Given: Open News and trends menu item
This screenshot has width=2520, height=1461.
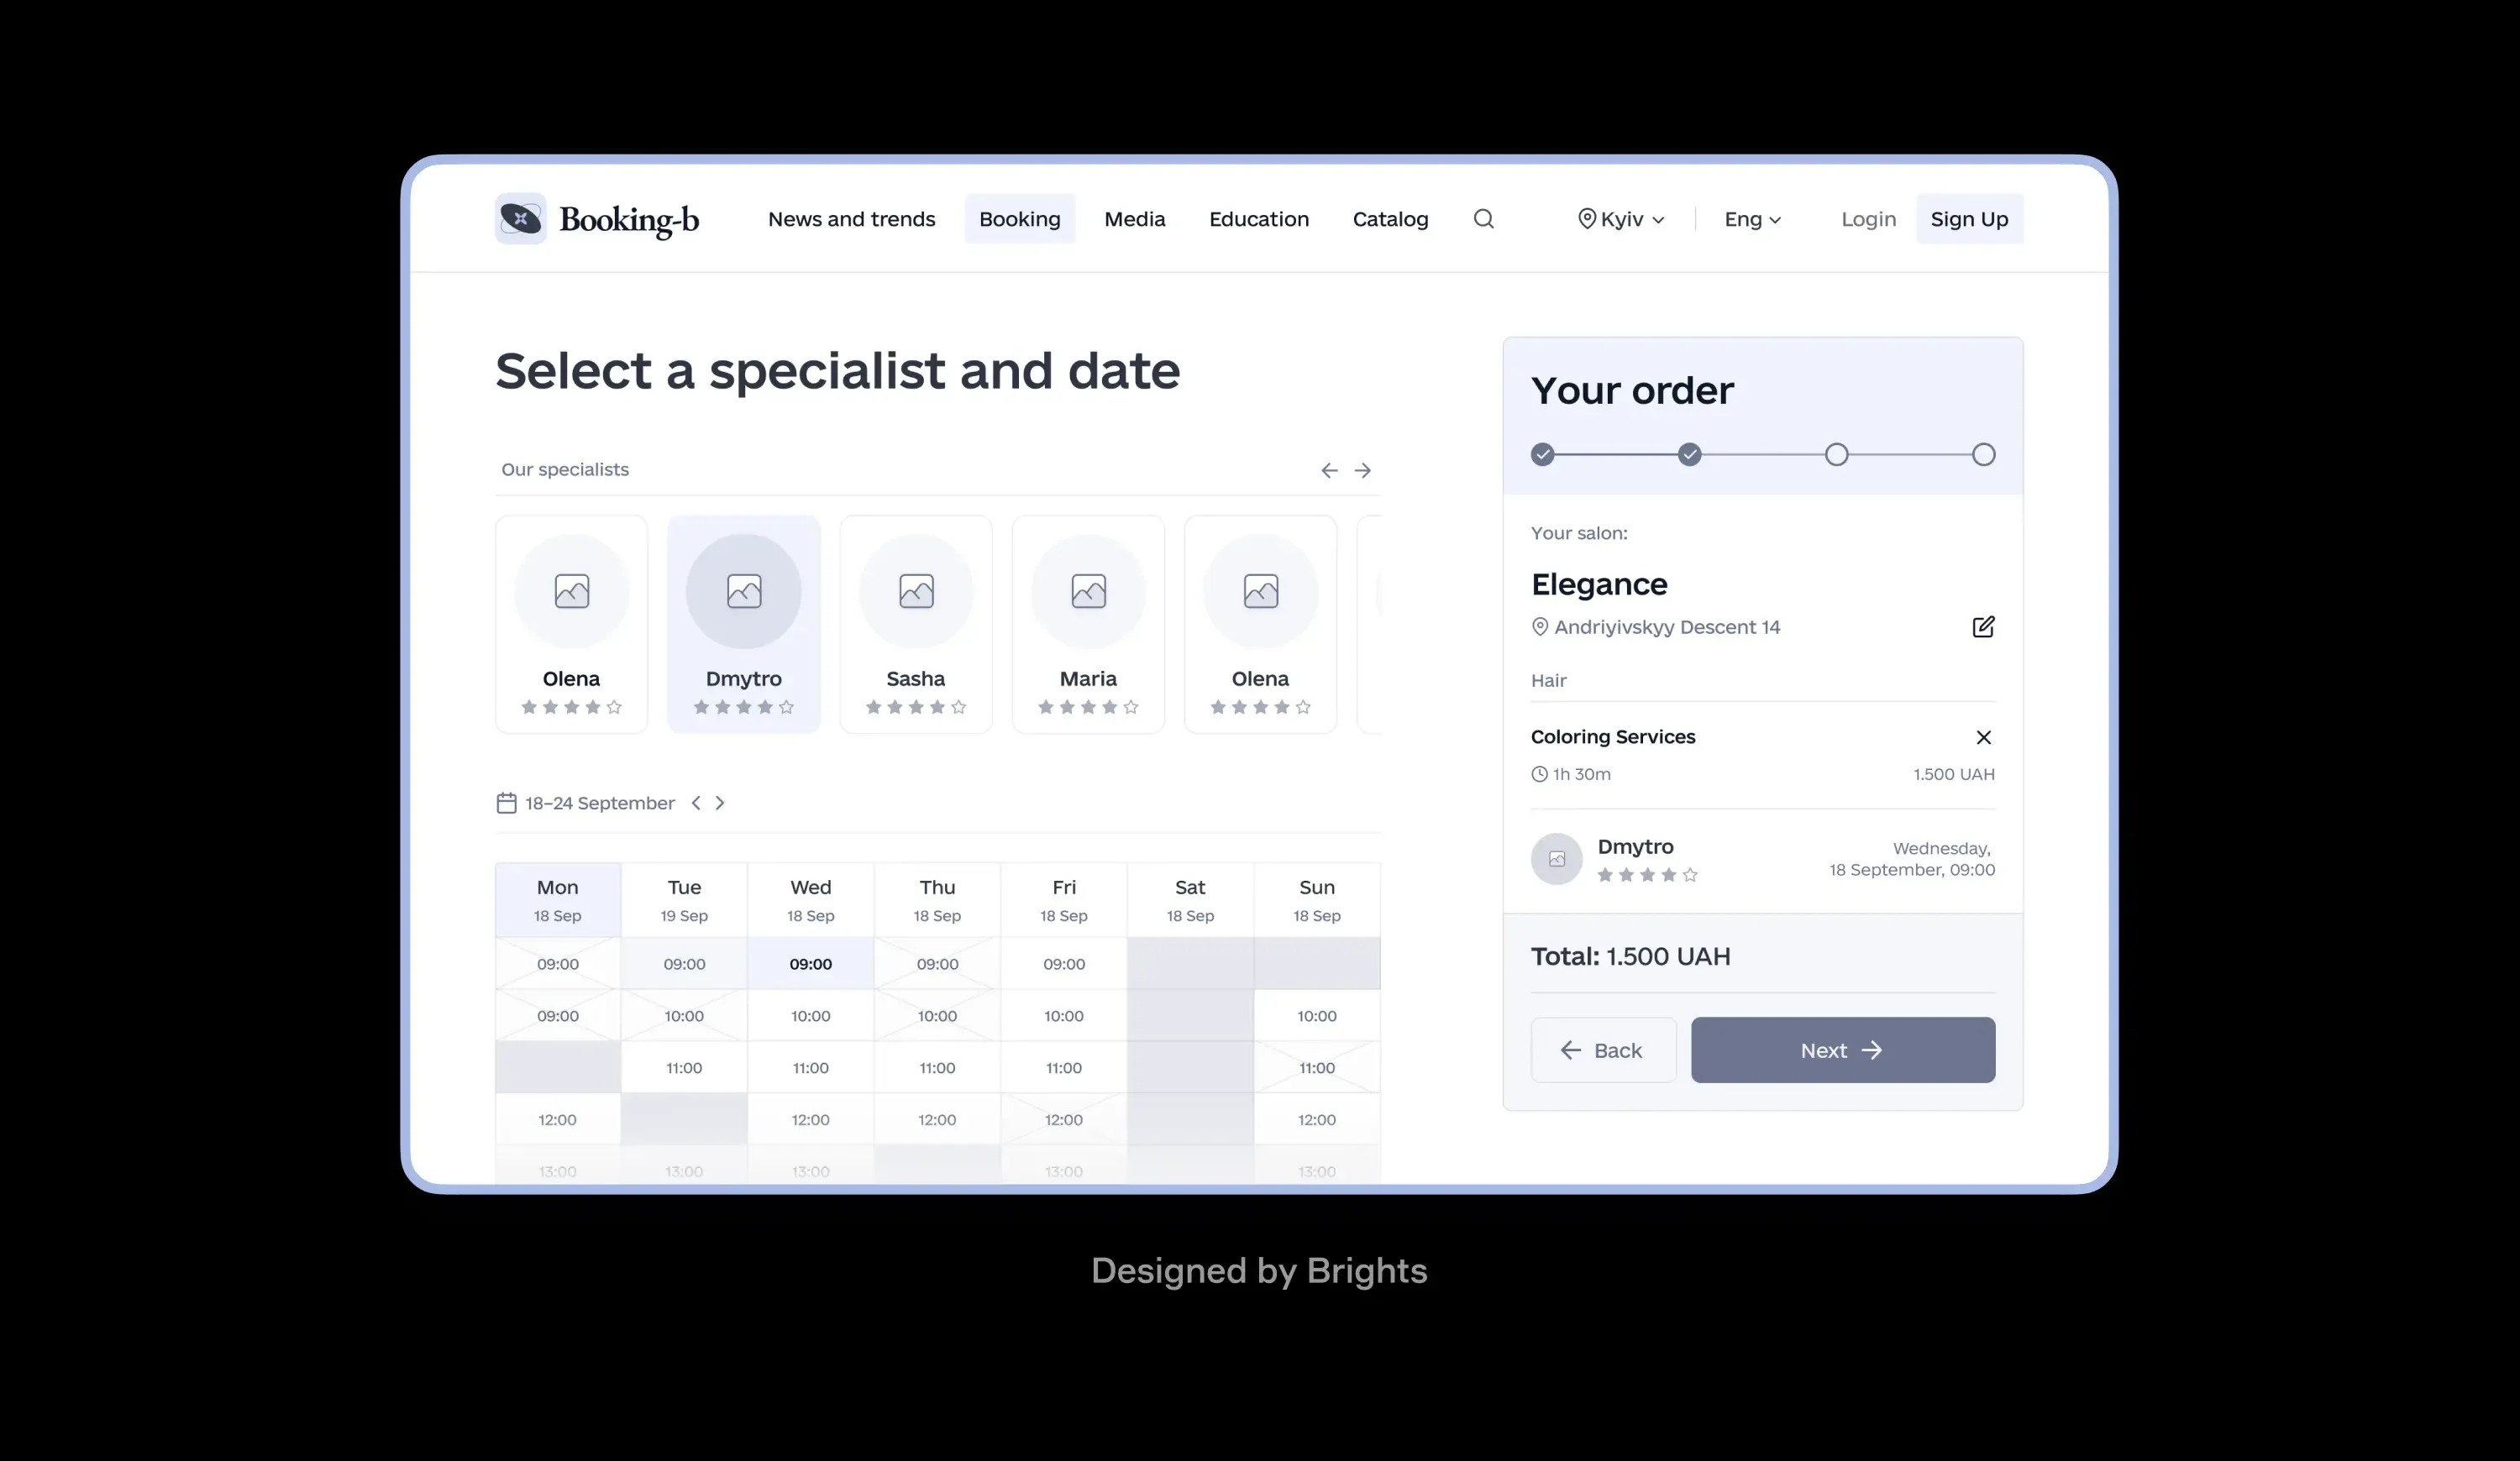Looking at the screenshot, I should click(x=852, y=219).
